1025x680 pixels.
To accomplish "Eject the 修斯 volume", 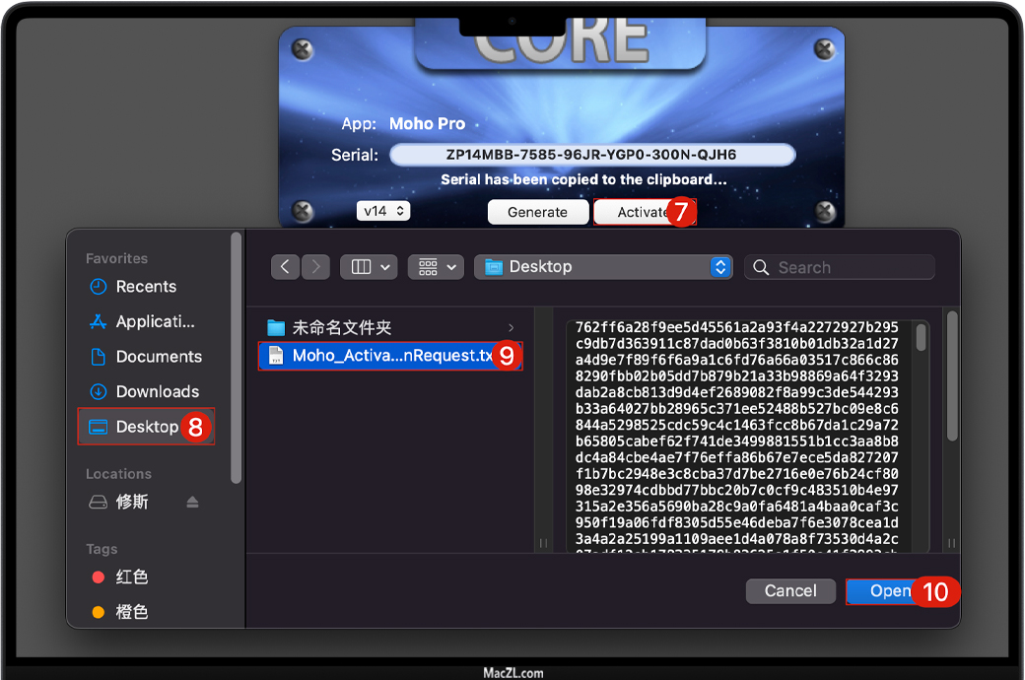I will 193,503.
